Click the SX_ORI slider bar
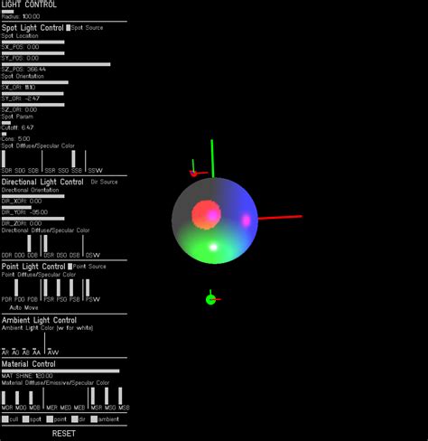This screenshot has height=441, width=428. tap(35, 82)
